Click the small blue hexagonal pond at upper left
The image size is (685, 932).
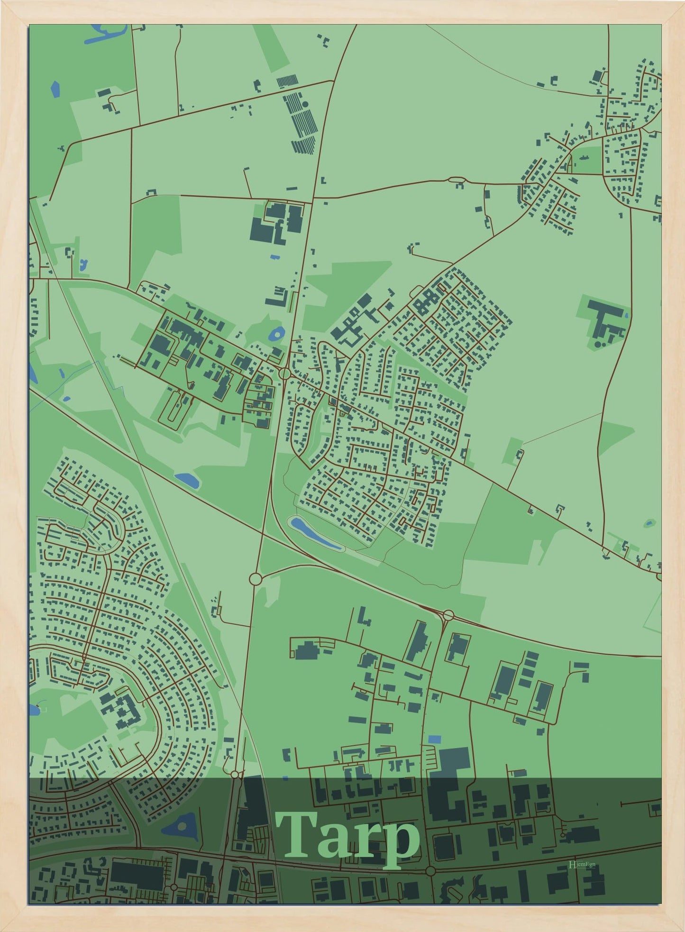pyautogui.click(x=55, y=89)
